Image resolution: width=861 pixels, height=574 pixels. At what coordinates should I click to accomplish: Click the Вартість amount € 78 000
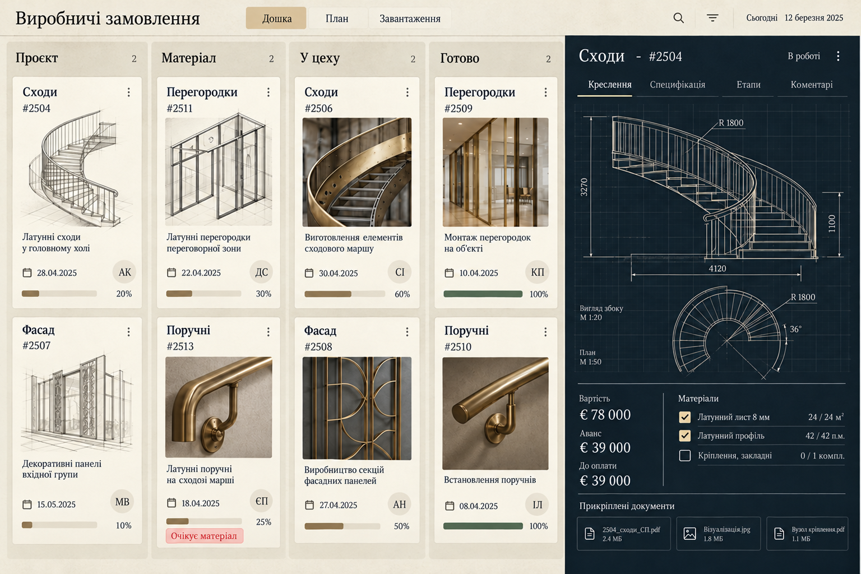[605, 415]
